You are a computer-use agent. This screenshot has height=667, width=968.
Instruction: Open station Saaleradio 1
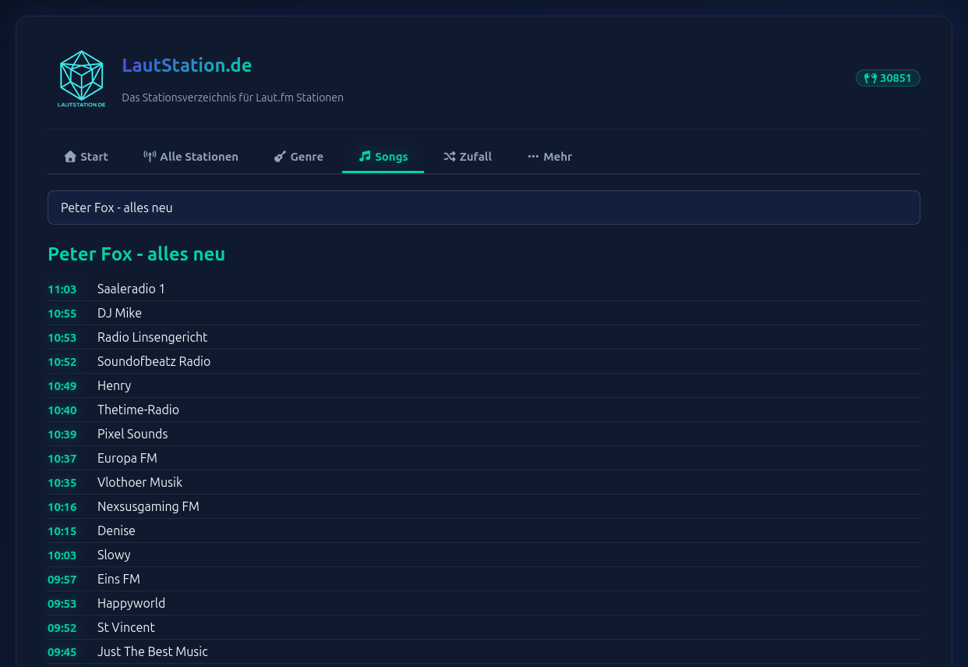(x=131, y=289)
